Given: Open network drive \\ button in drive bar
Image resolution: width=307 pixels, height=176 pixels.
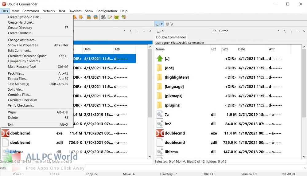Looking at the screenshot, I should (169, 24).
